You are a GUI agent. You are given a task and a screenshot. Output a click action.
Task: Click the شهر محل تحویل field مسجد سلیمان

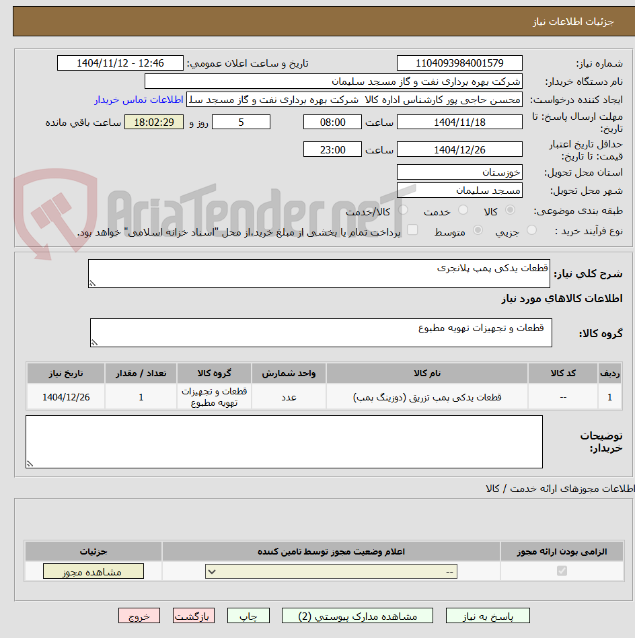pos(459,190)
